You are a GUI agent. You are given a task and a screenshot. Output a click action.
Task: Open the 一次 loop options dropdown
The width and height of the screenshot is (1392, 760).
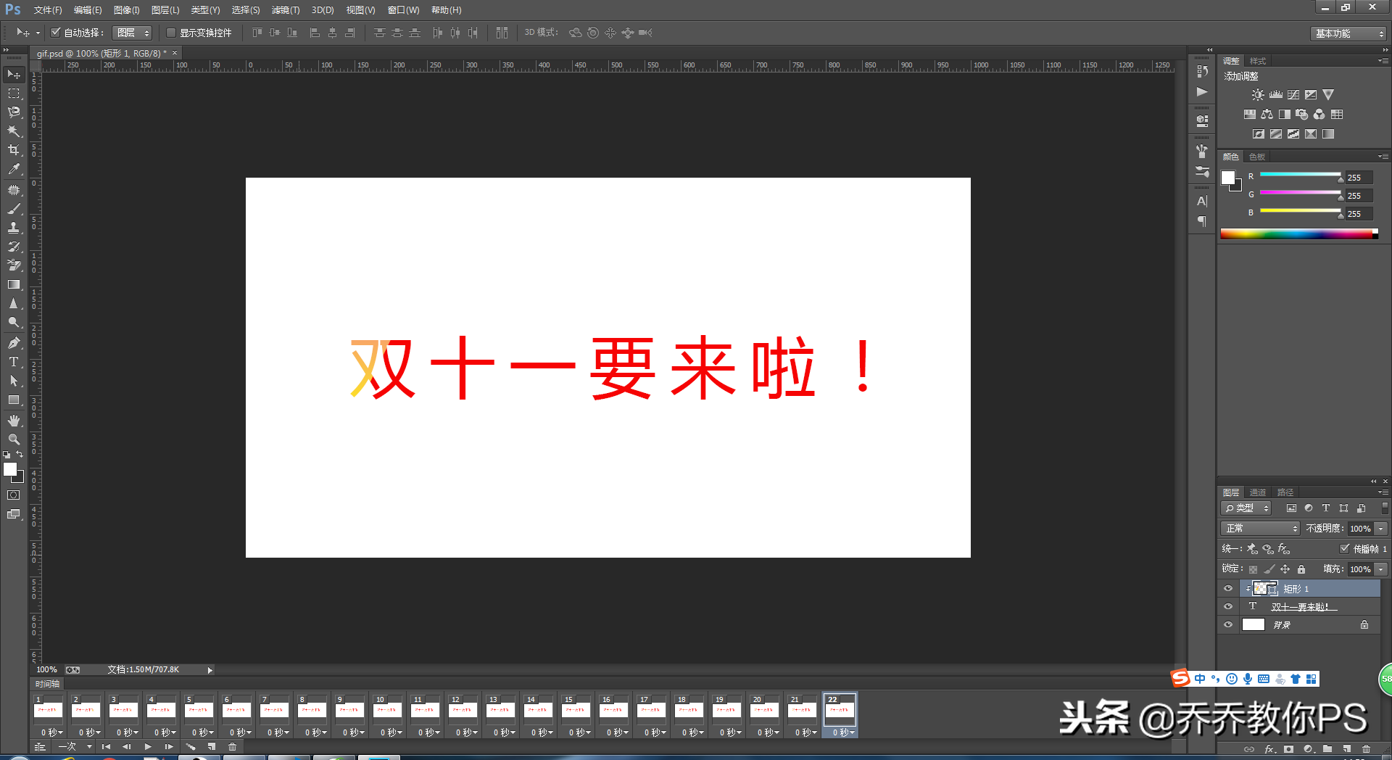pyautogui.click(x=75, y=747)
